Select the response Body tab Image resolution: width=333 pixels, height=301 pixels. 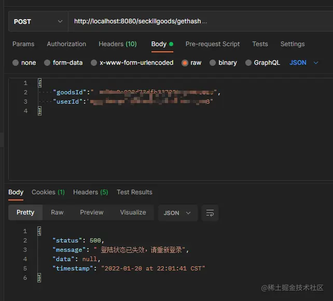(x=16, y=192)
